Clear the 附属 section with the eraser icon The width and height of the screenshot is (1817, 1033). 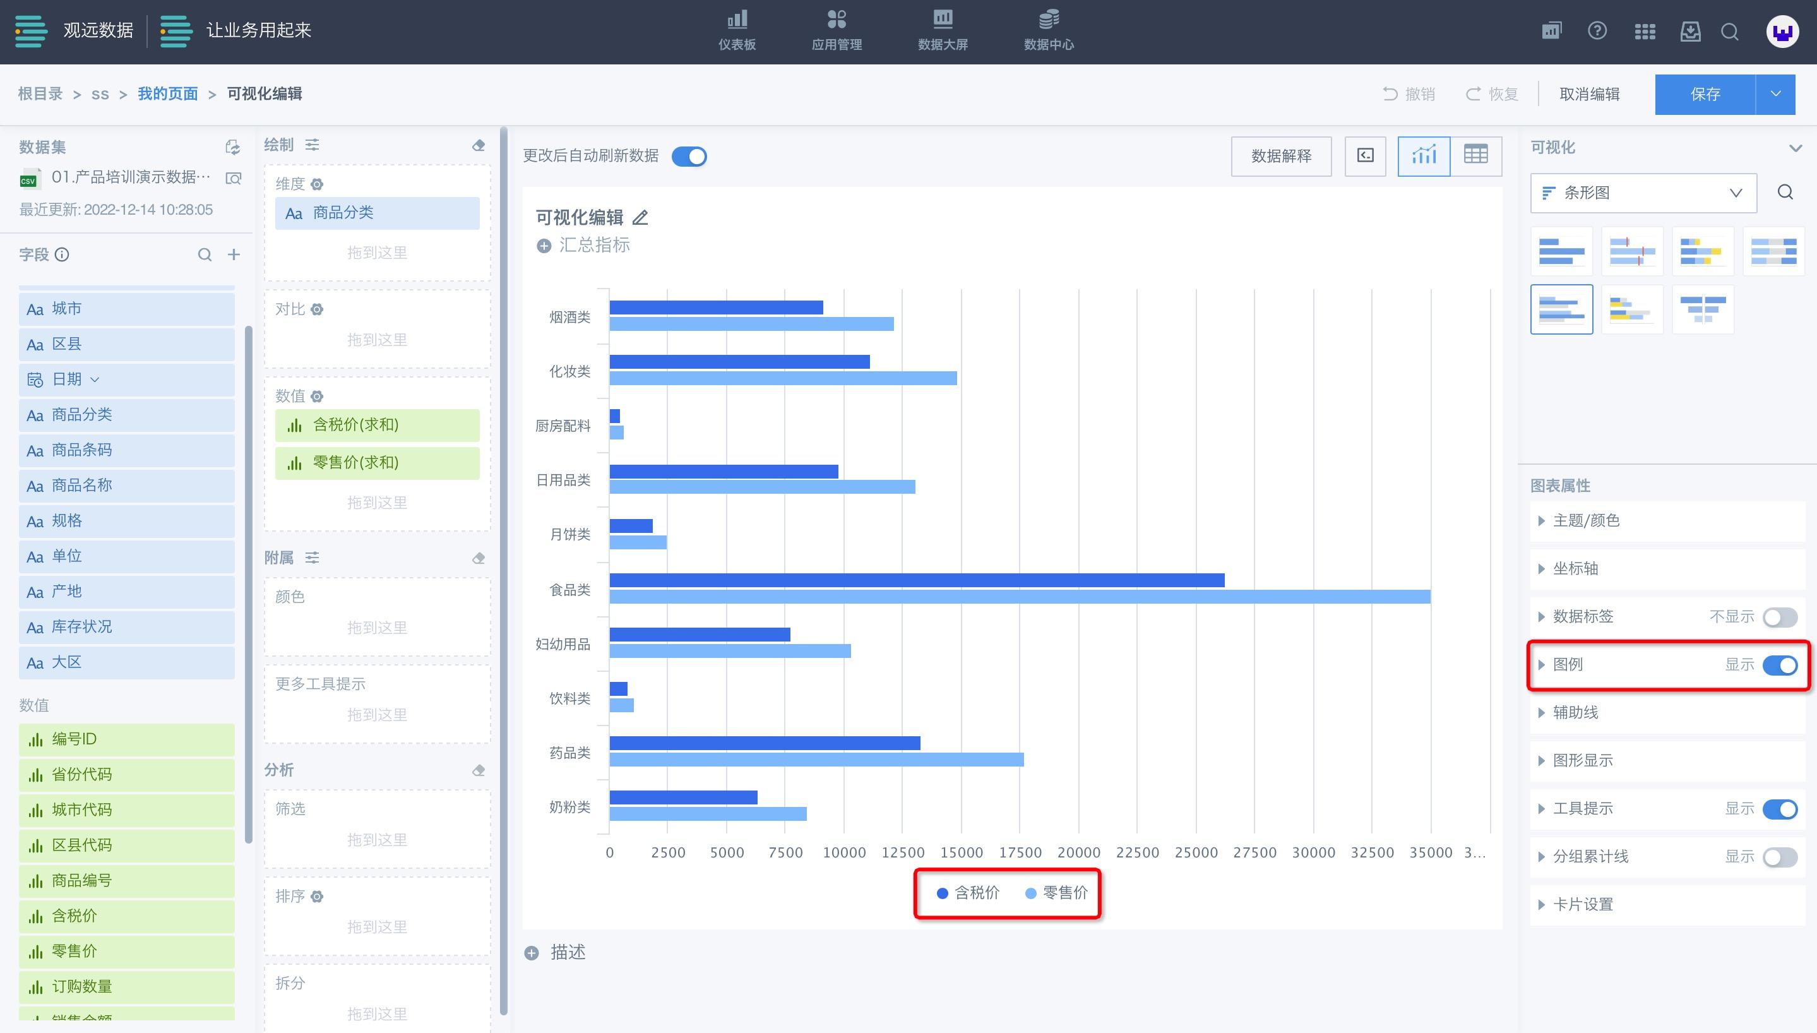(479, 558)
